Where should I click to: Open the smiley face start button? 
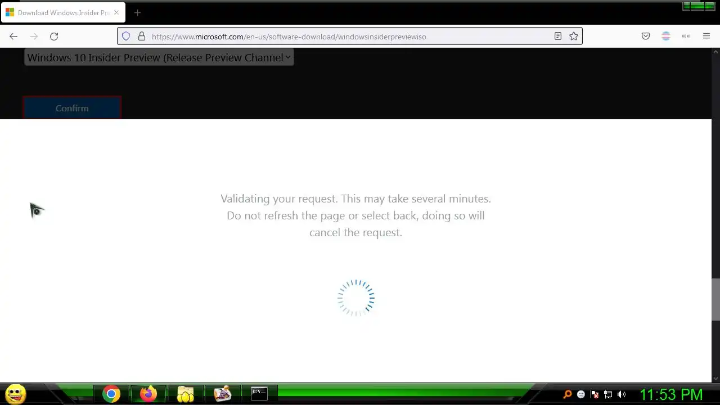[x=15, y=394]
